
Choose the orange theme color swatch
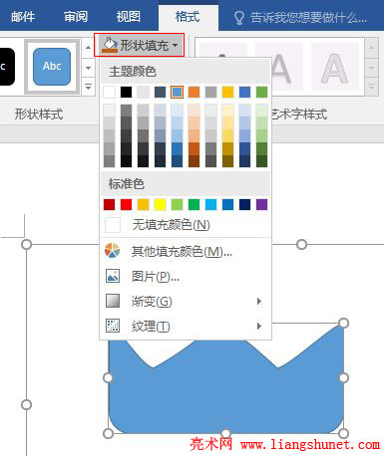[193, 92]
